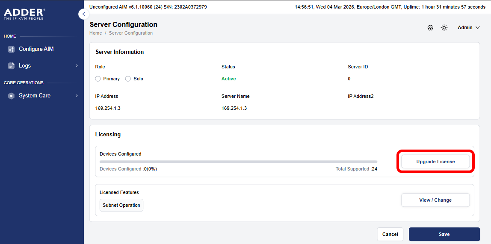The height and width of the screenshot is (244, 491).
Task: Select the Solo role radio button
Action: click(128, 79)
